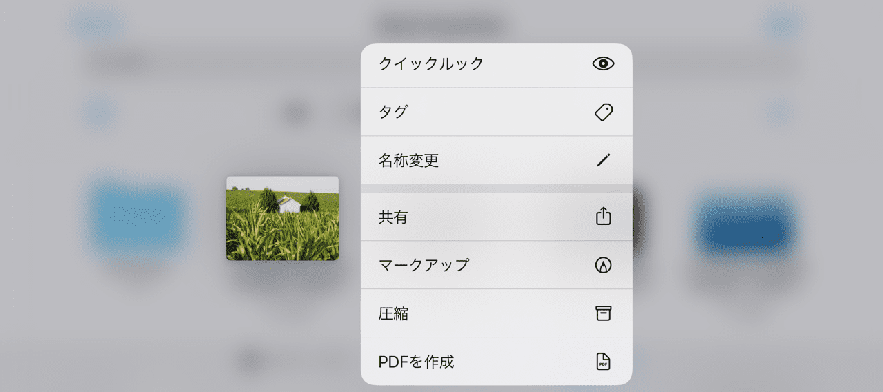This screenshot has height=392, width=883.
Task: Select 圧縮 to compress the file
Action: tap(496, 313)
